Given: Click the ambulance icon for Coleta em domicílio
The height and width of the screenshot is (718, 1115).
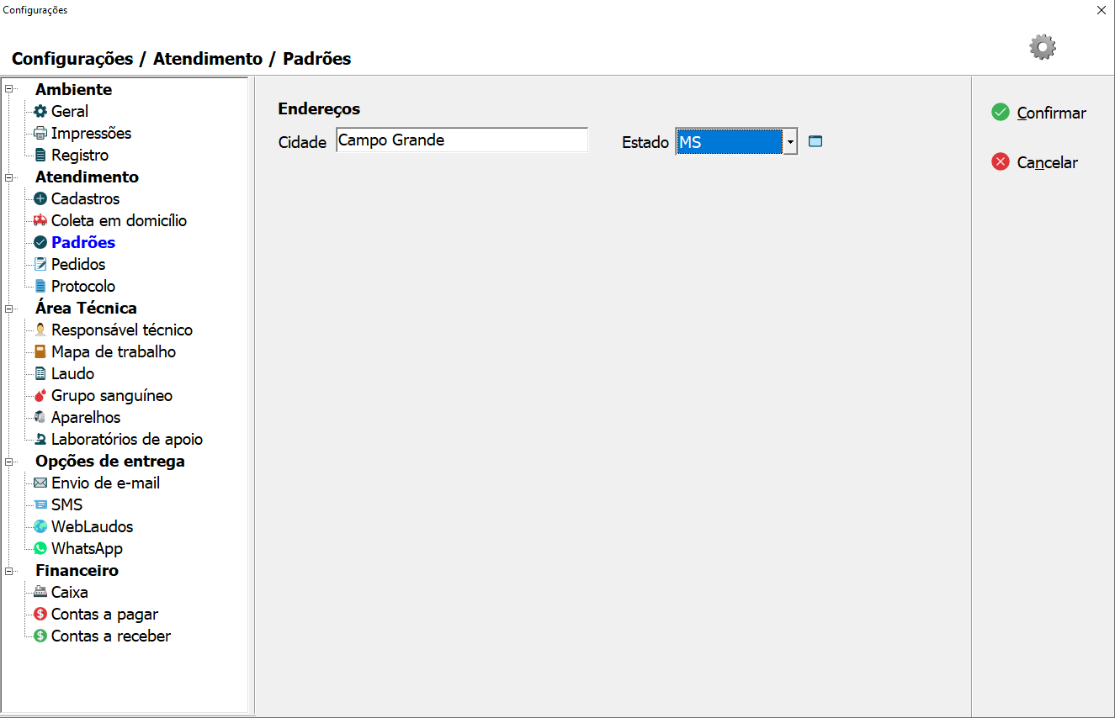Looking at the screenshot, I should [40, 220].
